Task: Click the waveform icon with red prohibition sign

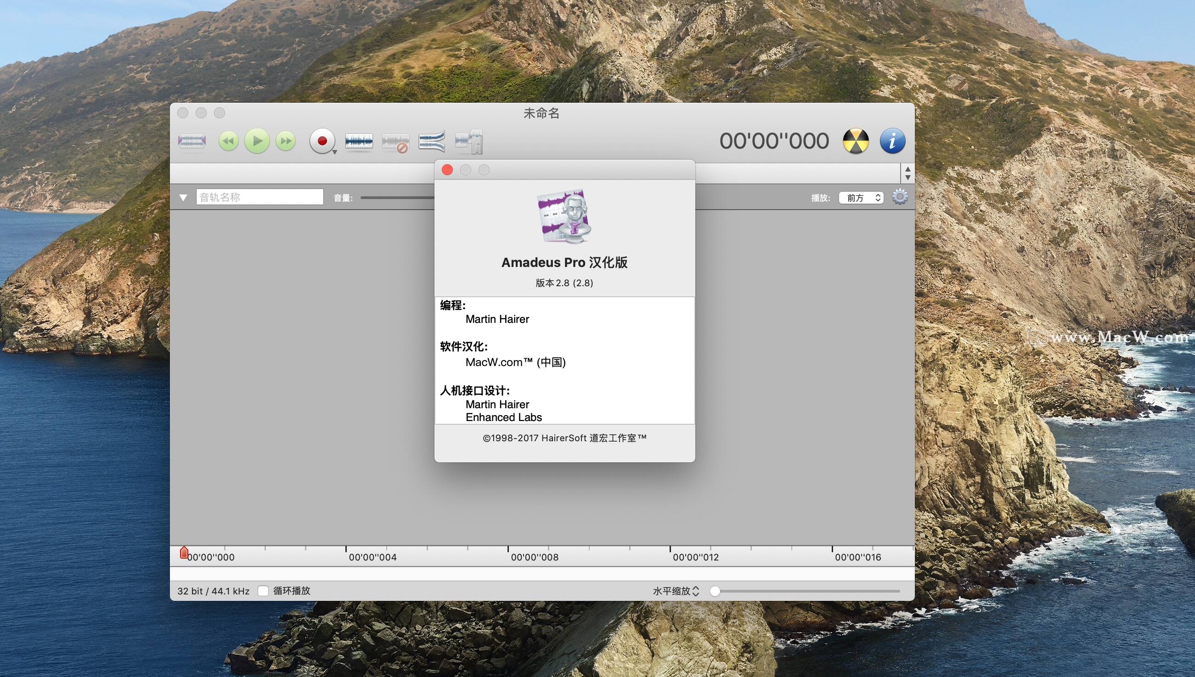Action: coord(395,142)
